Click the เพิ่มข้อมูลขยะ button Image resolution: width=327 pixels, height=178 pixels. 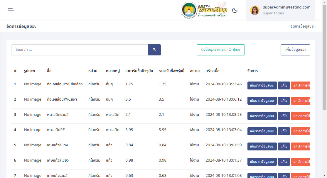[x=295, y=50]
